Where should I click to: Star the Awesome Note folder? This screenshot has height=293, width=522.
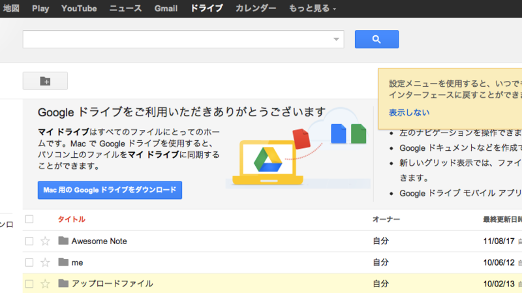click(x=45, y=241)
